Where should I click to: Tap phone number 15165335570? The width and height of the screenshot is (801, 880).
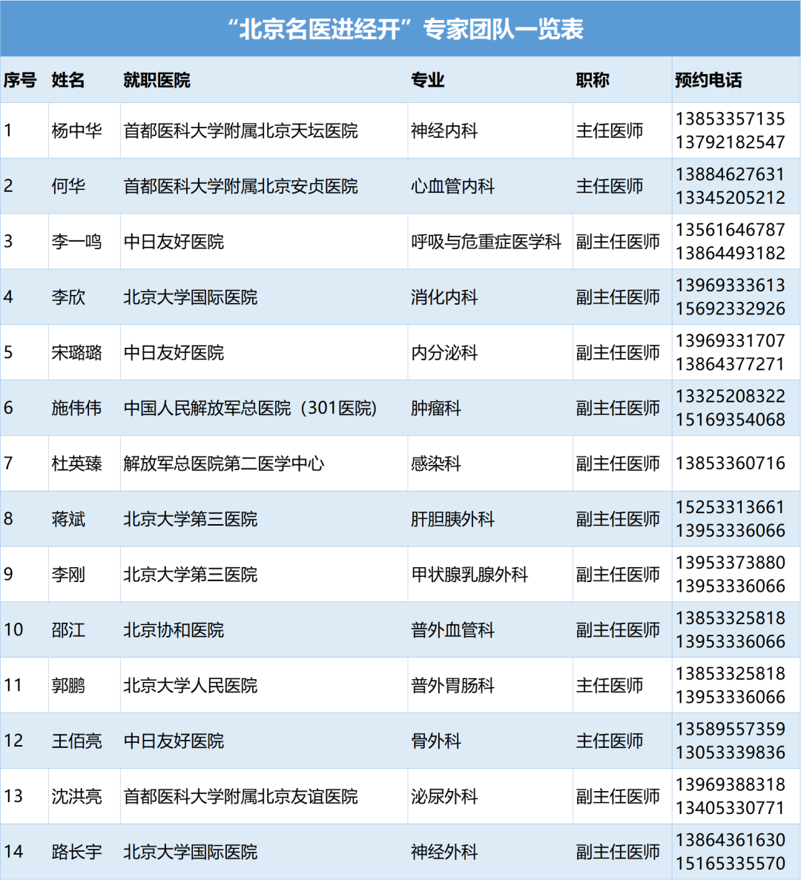[730, 864]
